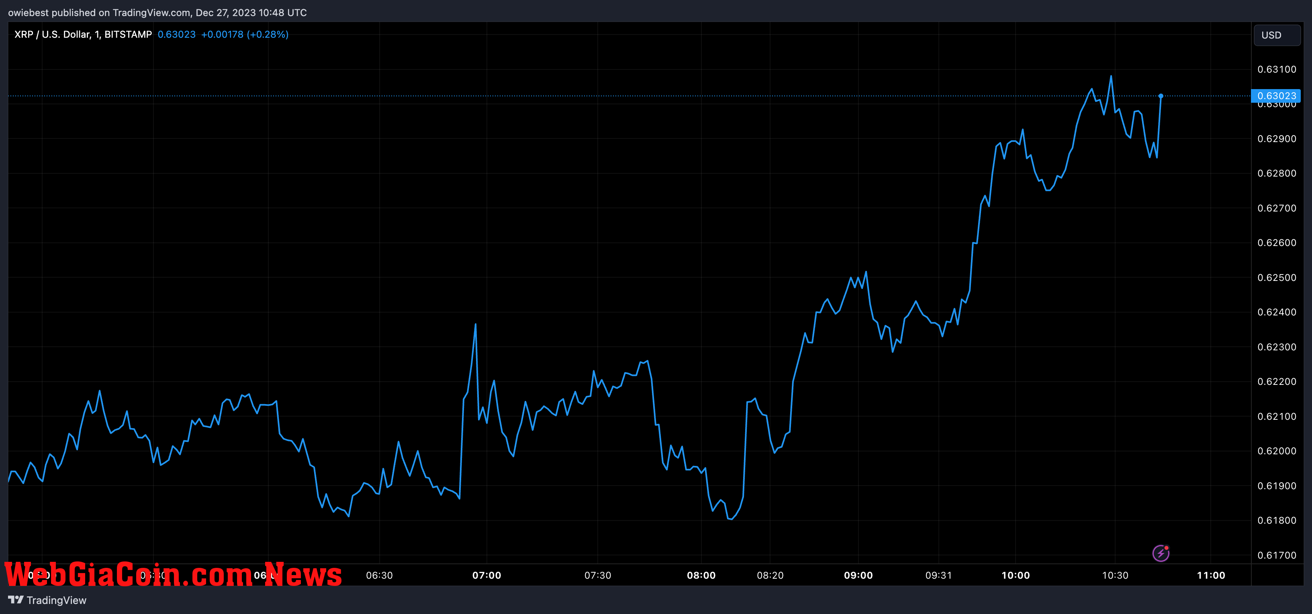This screenshot has height=614, width=1312.
Task: Click the 0.61800 price axis label
Action: (x=1277, y=520)
